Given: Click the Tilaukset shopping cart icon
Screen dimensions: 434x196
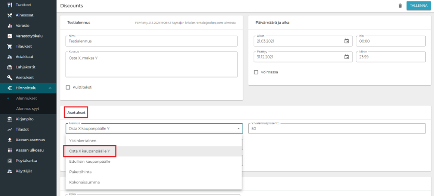Looking at the screenshot, I should click(9, 47).
